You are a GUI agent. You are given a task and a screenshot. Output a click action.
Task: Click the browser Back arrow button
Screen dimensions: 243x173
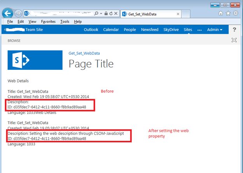(7, 14)
